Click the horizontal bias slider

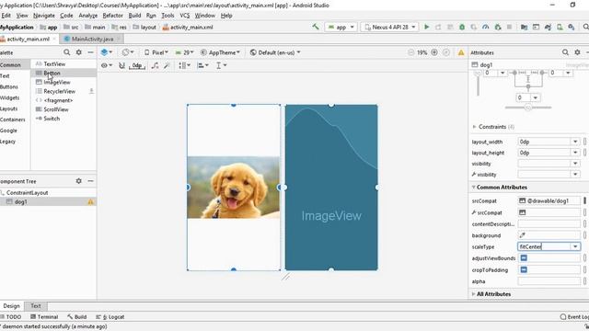pos(527,108)
